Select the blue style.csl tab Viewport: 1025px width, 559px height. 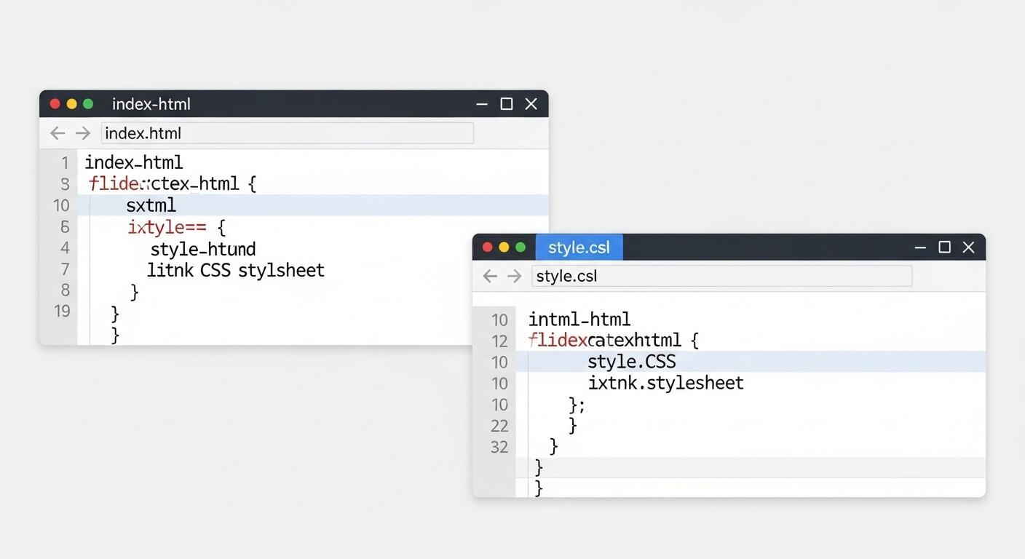(x=579, y=247)
